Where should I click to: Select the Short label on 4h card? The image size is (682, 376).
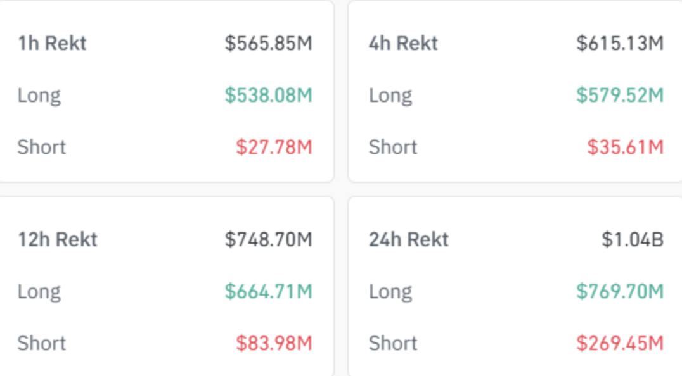tap(392, 147)
